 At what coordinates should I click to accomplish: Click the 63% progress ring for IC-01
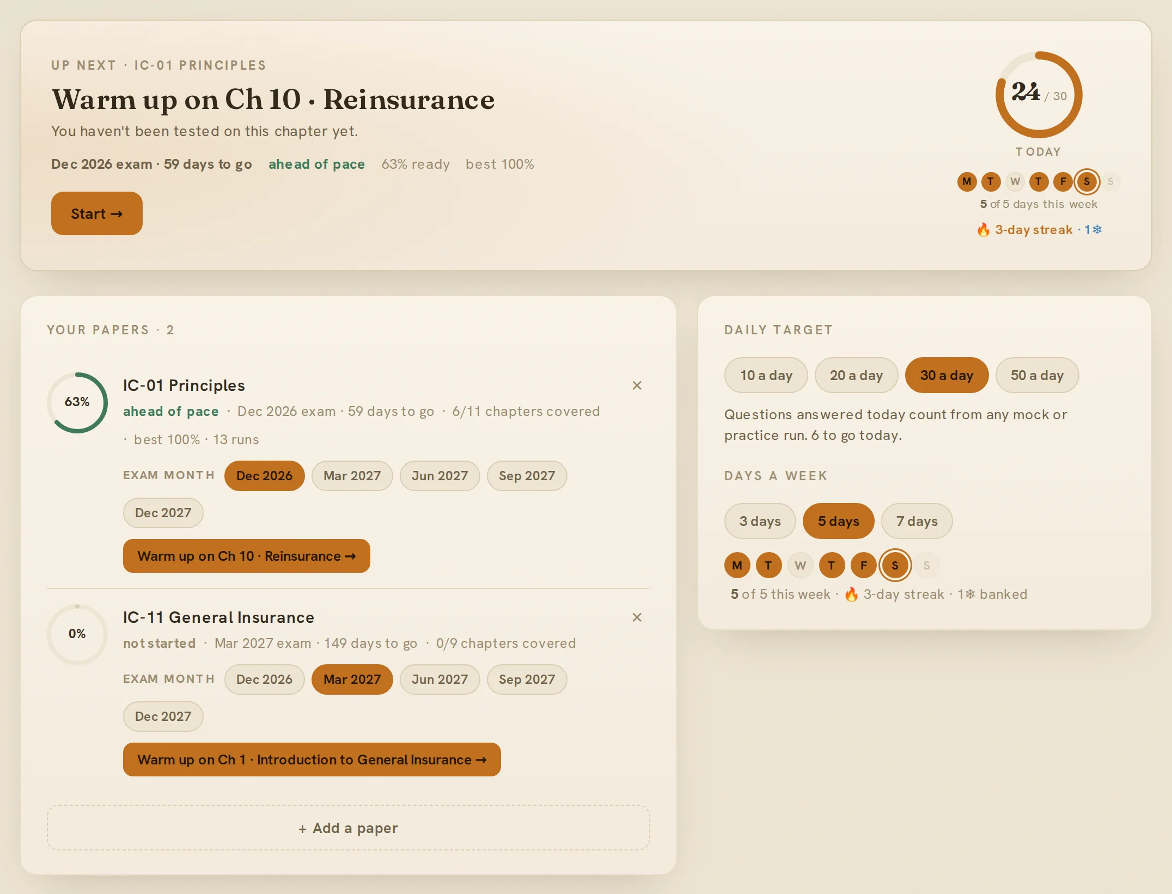tap(77, 403)
